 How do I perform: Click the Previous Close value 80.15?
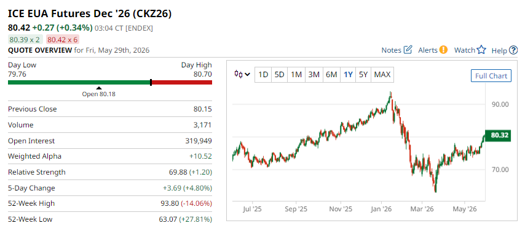click(x=203, y=109)
